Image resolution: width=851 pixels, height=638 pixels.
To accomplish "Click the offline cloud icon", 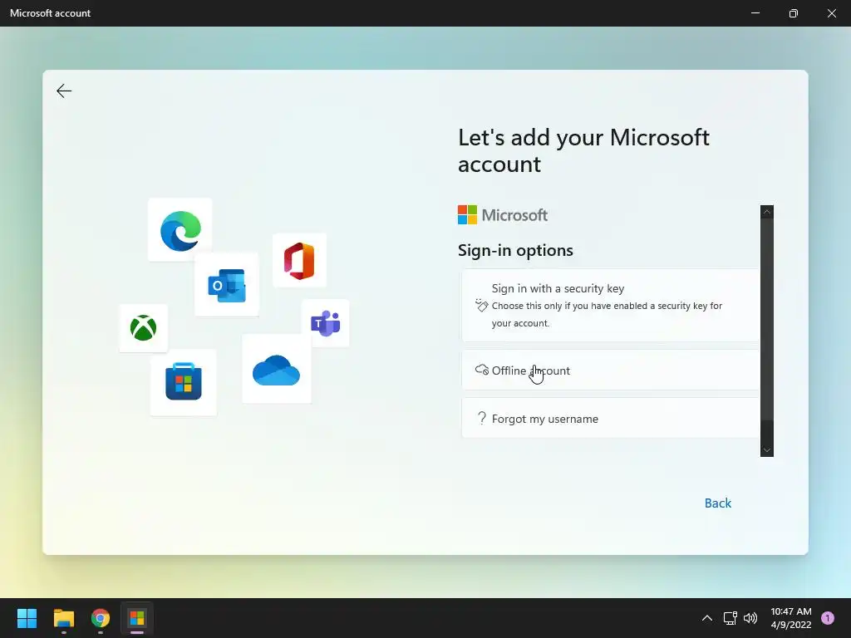I will (482, 370).
